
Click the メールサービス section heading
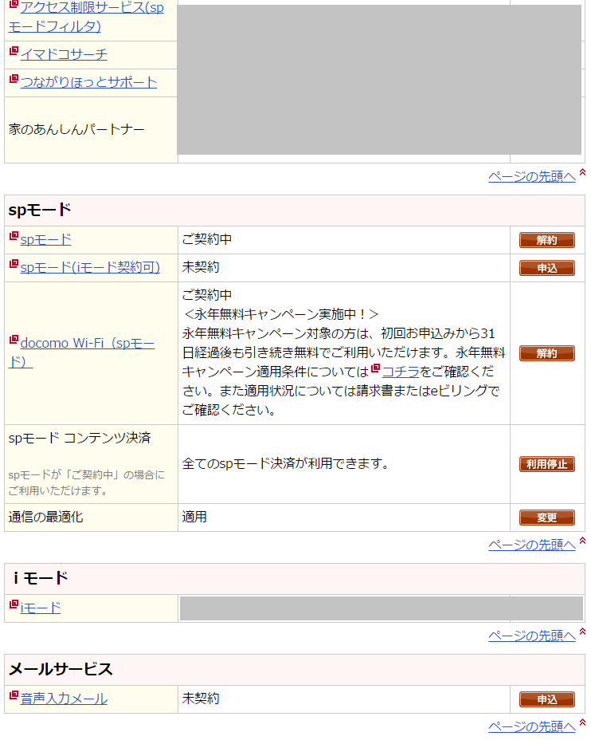tap(61, 669)
